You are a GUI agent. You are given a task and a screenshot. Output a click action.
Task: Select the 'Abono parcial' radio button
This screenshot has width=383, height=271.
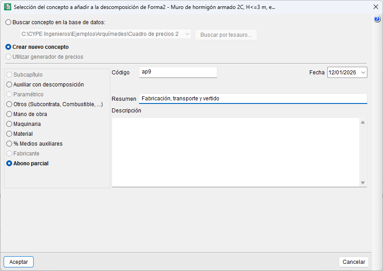tap(9, 163)
